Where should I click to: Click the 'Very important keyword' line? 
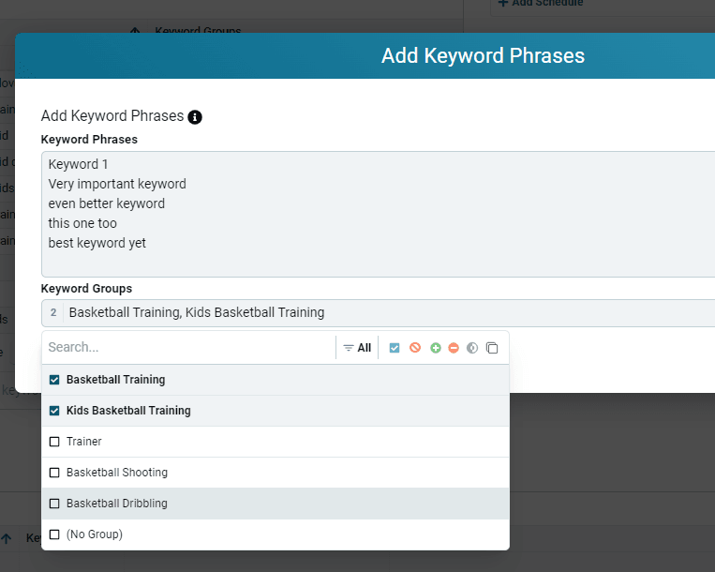(117, 184)
